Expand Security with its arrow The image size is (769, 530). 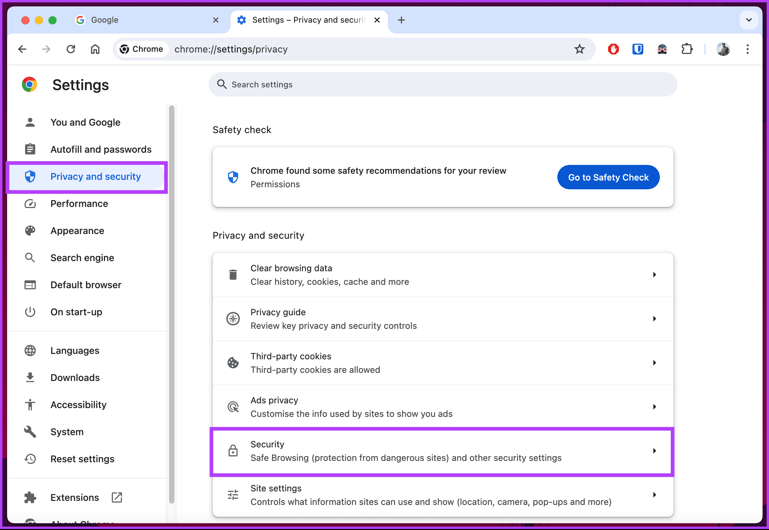click(x=654, y=451)
